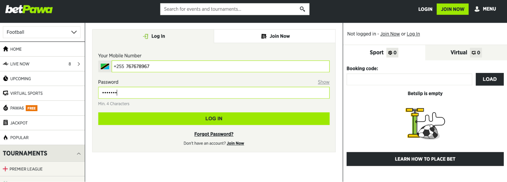
Task: Click Join Now link under Forgot Password
Action: (235, 143)
